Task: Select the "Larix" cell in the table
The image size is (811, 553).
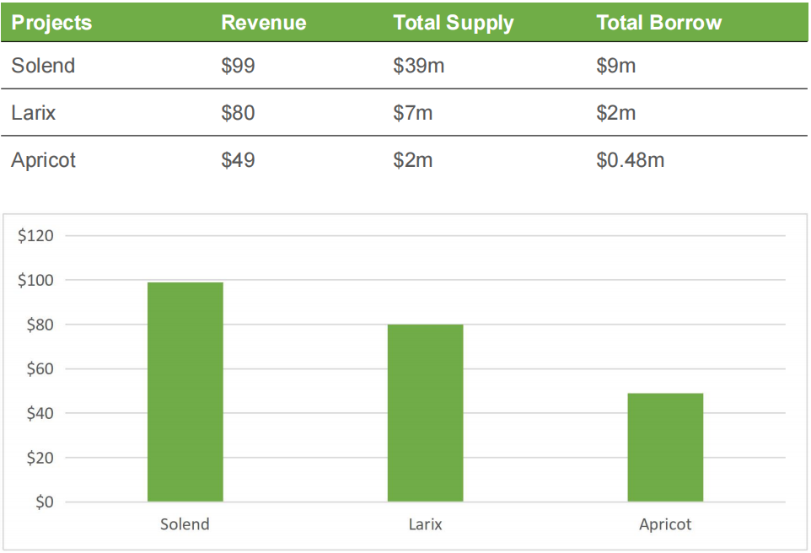Action: (x=34, y=113)
